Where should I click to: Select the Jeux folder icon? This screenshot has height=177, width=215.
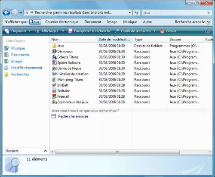[54, 46]
